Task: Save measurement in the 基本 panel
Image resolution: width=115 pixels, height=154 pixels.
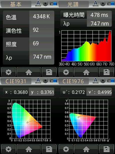Action: pyautogui.click(x=49, y=72)
